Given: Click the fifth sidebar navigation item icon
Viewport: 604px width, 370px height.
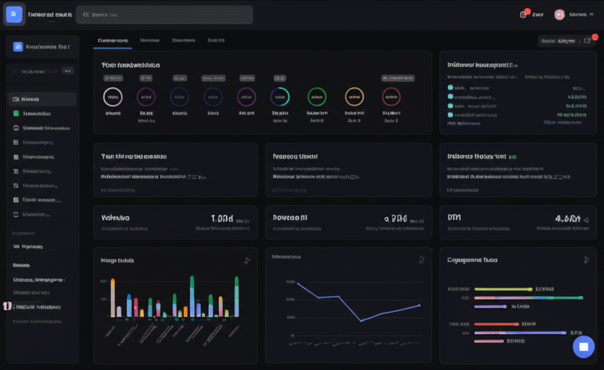Looking at the screenshot, I should (x=16, y=157).
